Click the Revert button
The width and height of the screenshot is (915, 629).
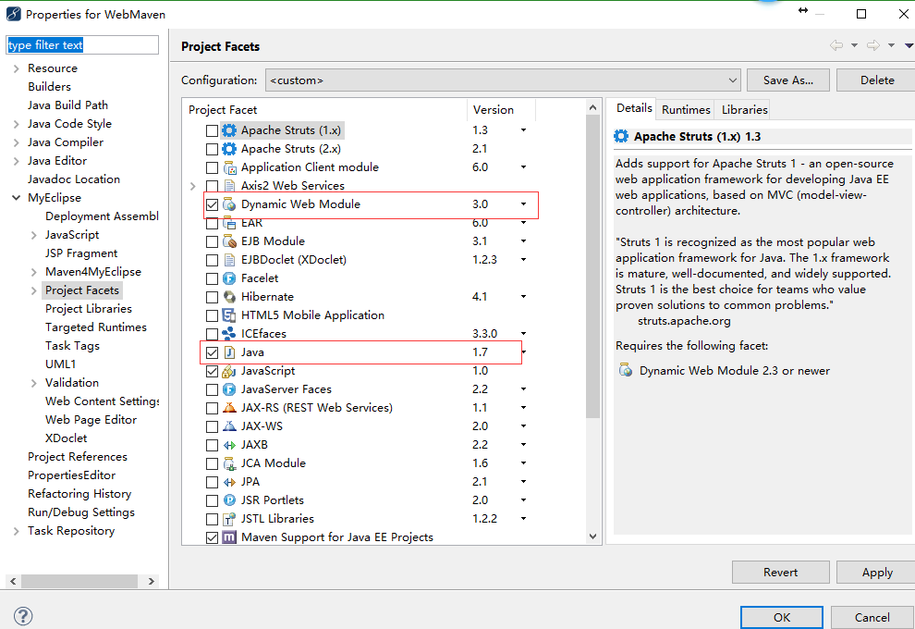780,573
